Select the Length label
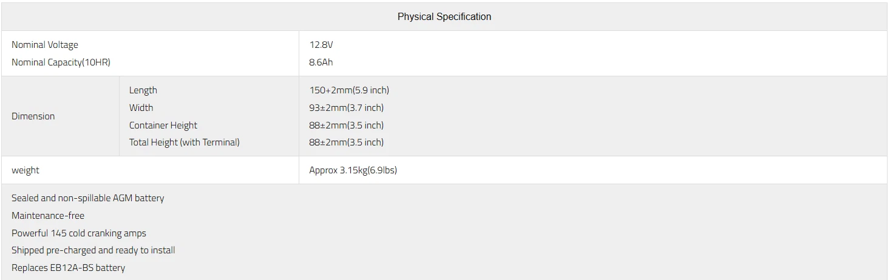This screenshot has height=280, width=890. click(x=143, y=90)
